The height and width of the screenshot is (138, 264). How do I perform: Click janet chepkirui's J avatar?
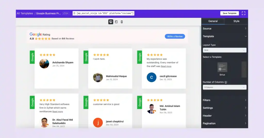[x=98, y=123]
